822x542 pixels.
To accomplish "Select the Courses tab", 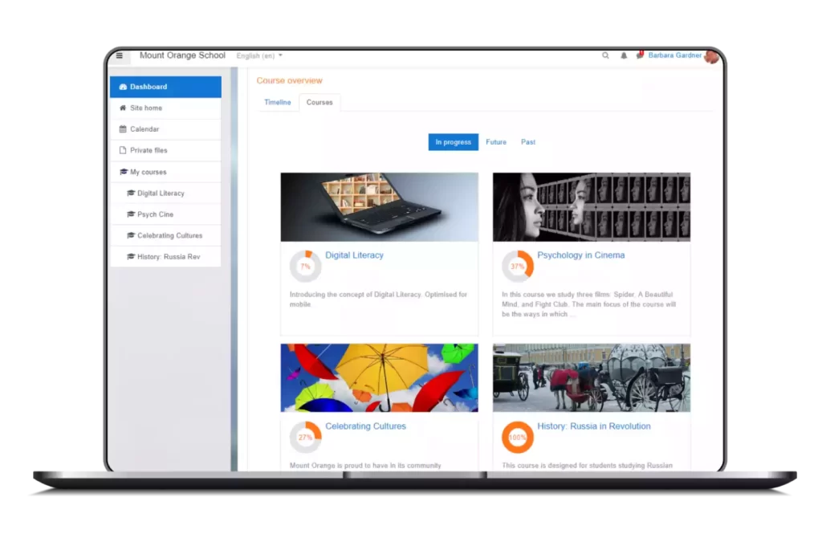I will tap(319, 103).
